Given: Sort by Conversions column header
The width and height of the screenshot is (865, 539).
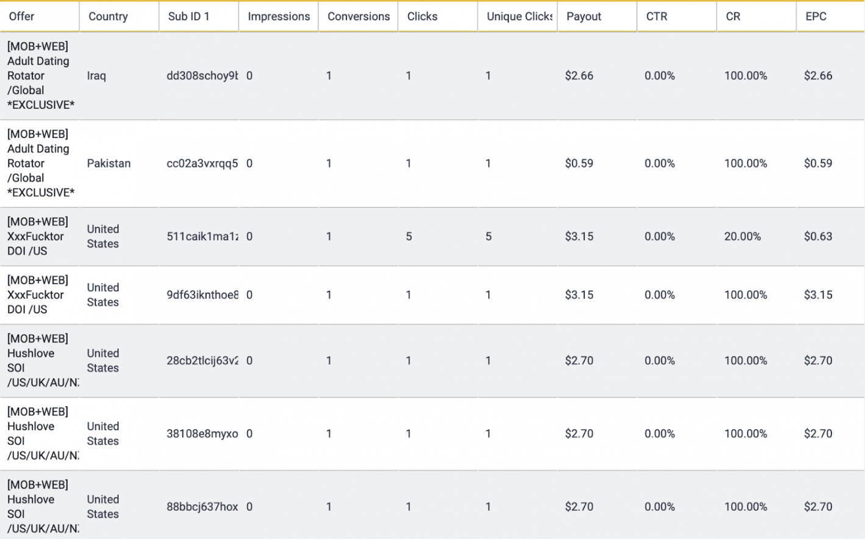Looking at the screenshot, I should [x=359, y=16].
